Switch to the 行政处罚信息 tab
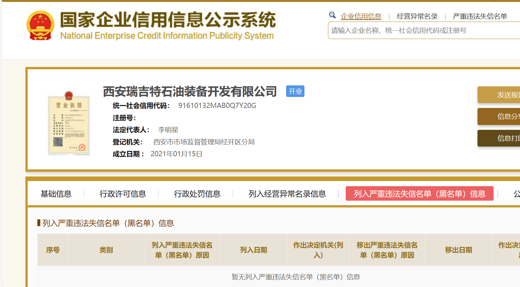 (197, 194)
